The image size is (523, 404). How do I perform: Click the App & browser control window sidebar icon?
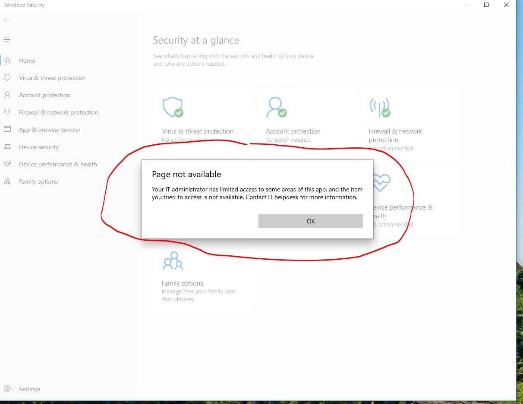coord(7,130)
